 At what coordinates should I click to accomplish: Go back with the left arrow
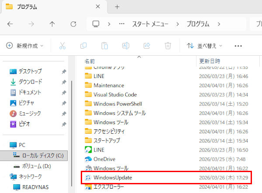click(x=10, y=24)
